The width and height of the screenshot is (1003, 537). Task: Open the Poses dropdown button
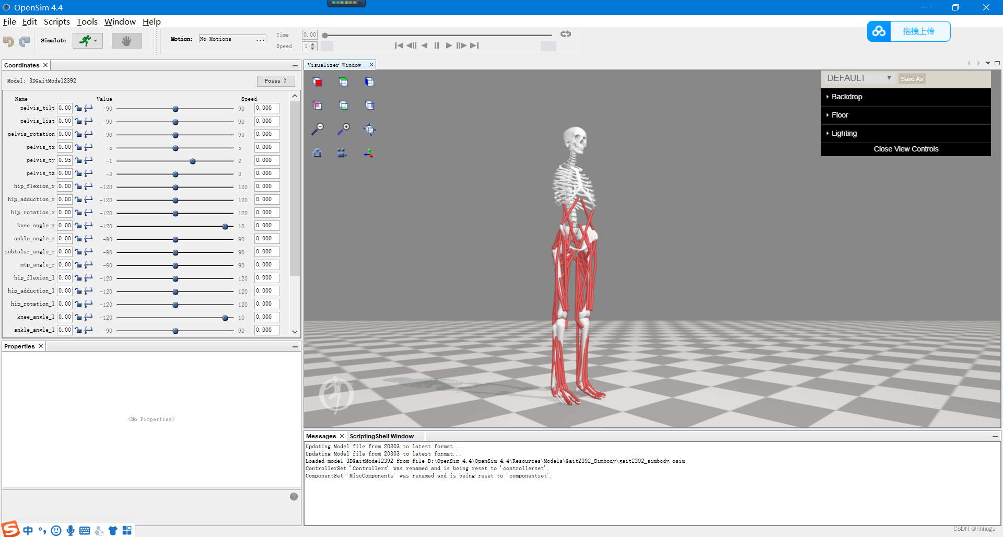(276, 81)
